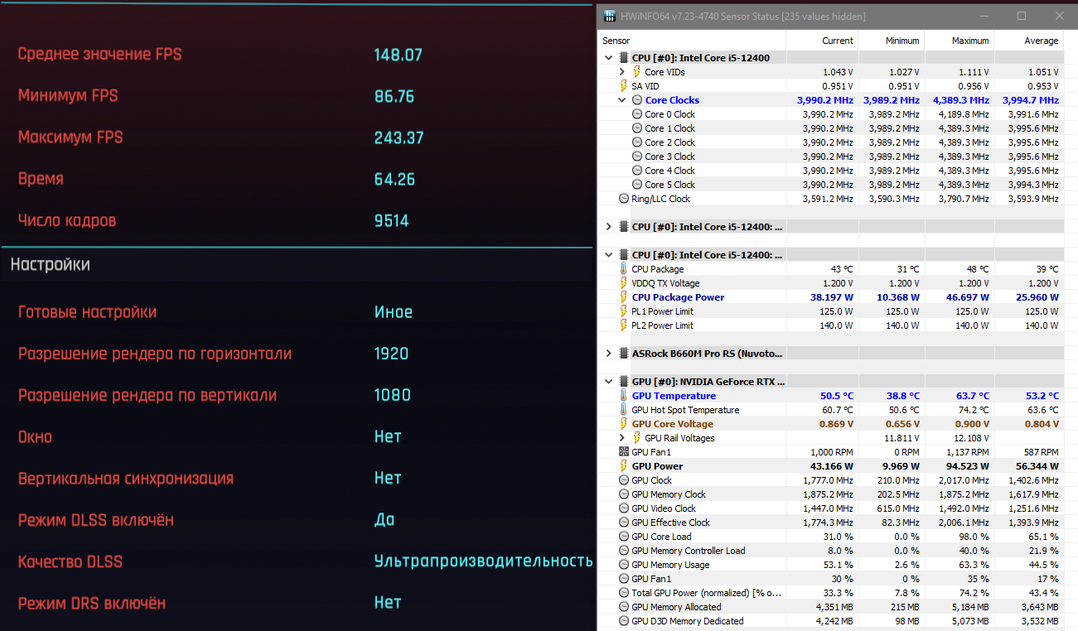This screenshot has height=631, width=1078.
Task: Click the GPU Core Voltage lightning icon
Action: [x=624, y=424]
